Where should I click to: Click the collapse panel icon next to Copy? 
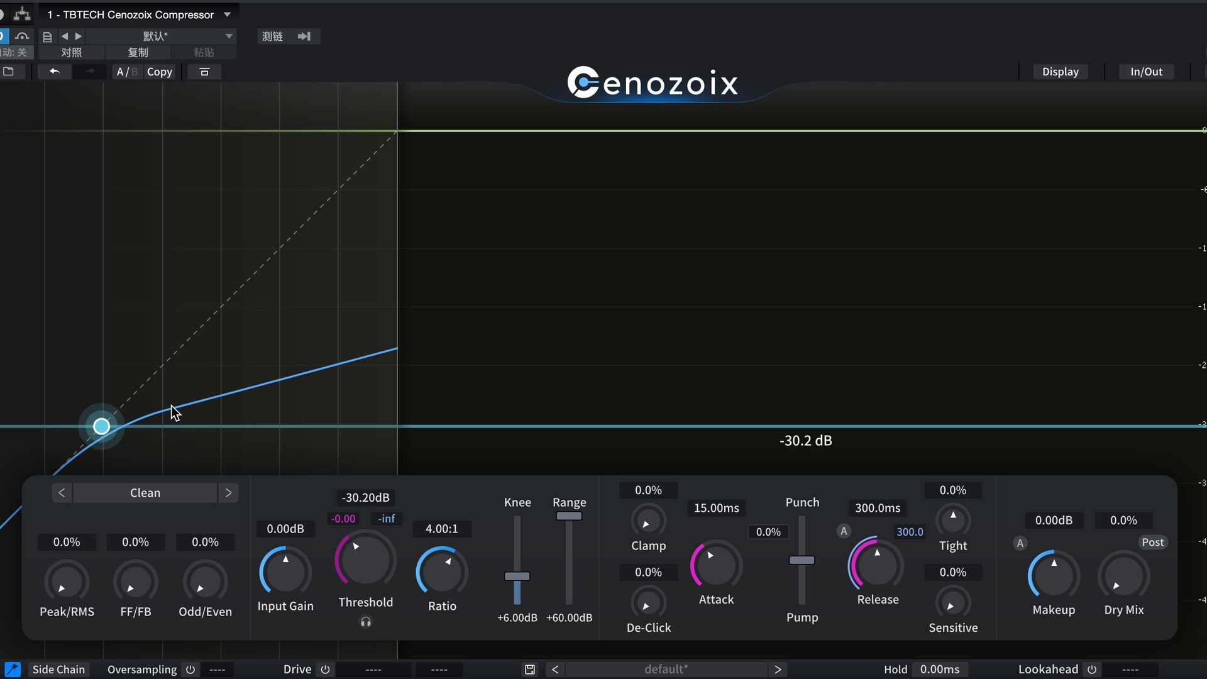tap(204, 72)
